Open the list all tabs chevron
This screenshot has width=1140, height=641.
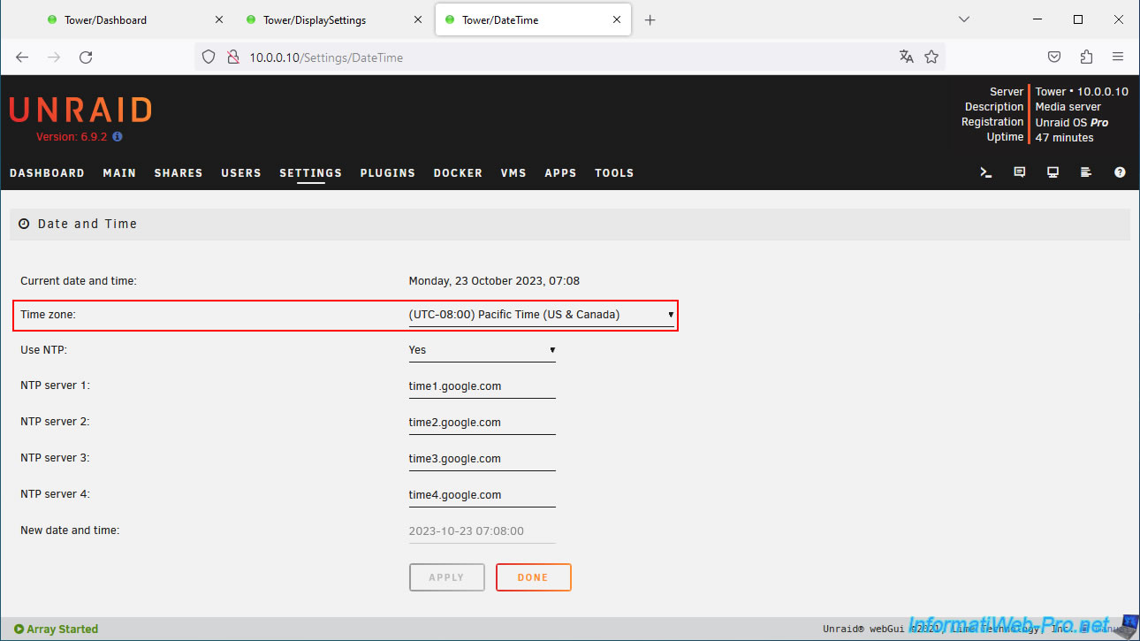(964, 19)
